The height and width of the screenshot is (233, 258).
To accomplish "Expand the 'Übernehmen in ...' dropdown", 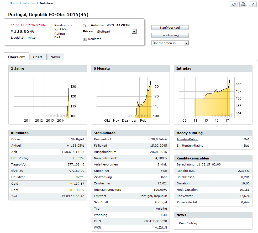I will [x=170, y=43].
